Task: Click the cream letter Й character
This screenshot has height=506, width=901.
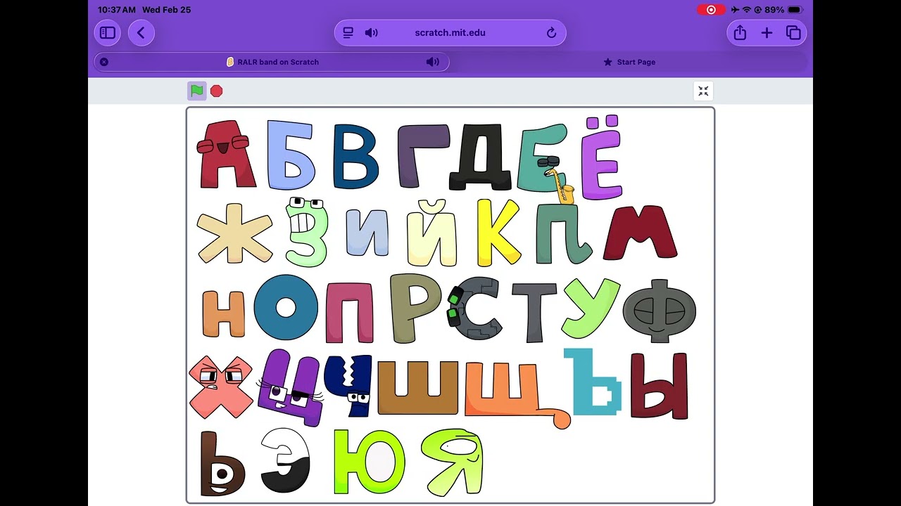Action: pos(432,233)
